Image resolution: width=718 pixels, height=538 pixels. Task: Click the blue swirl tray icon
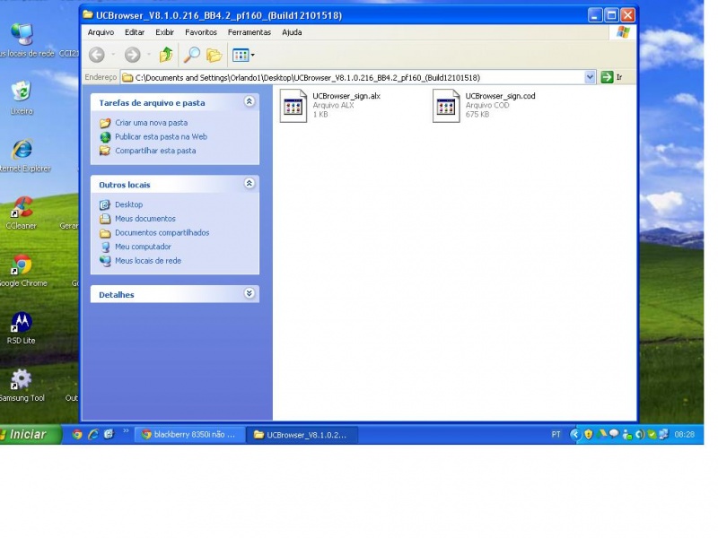(640, 435)
